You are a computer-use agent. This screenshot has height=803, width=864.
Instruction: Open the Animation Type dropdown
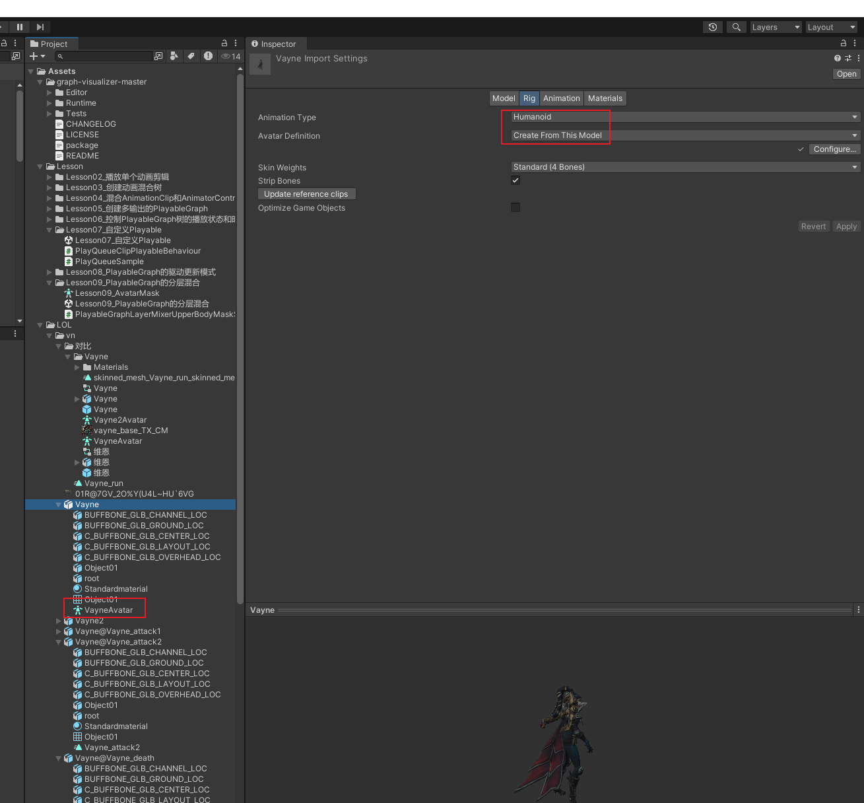click(x=686, y=117)
